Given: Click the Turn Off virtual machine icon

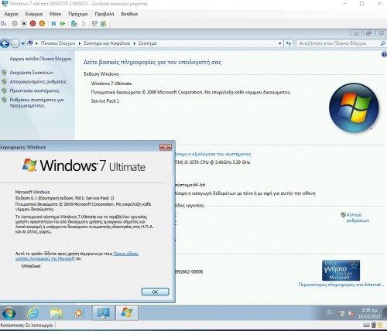Looking at the screenshot, I should 24,24.
